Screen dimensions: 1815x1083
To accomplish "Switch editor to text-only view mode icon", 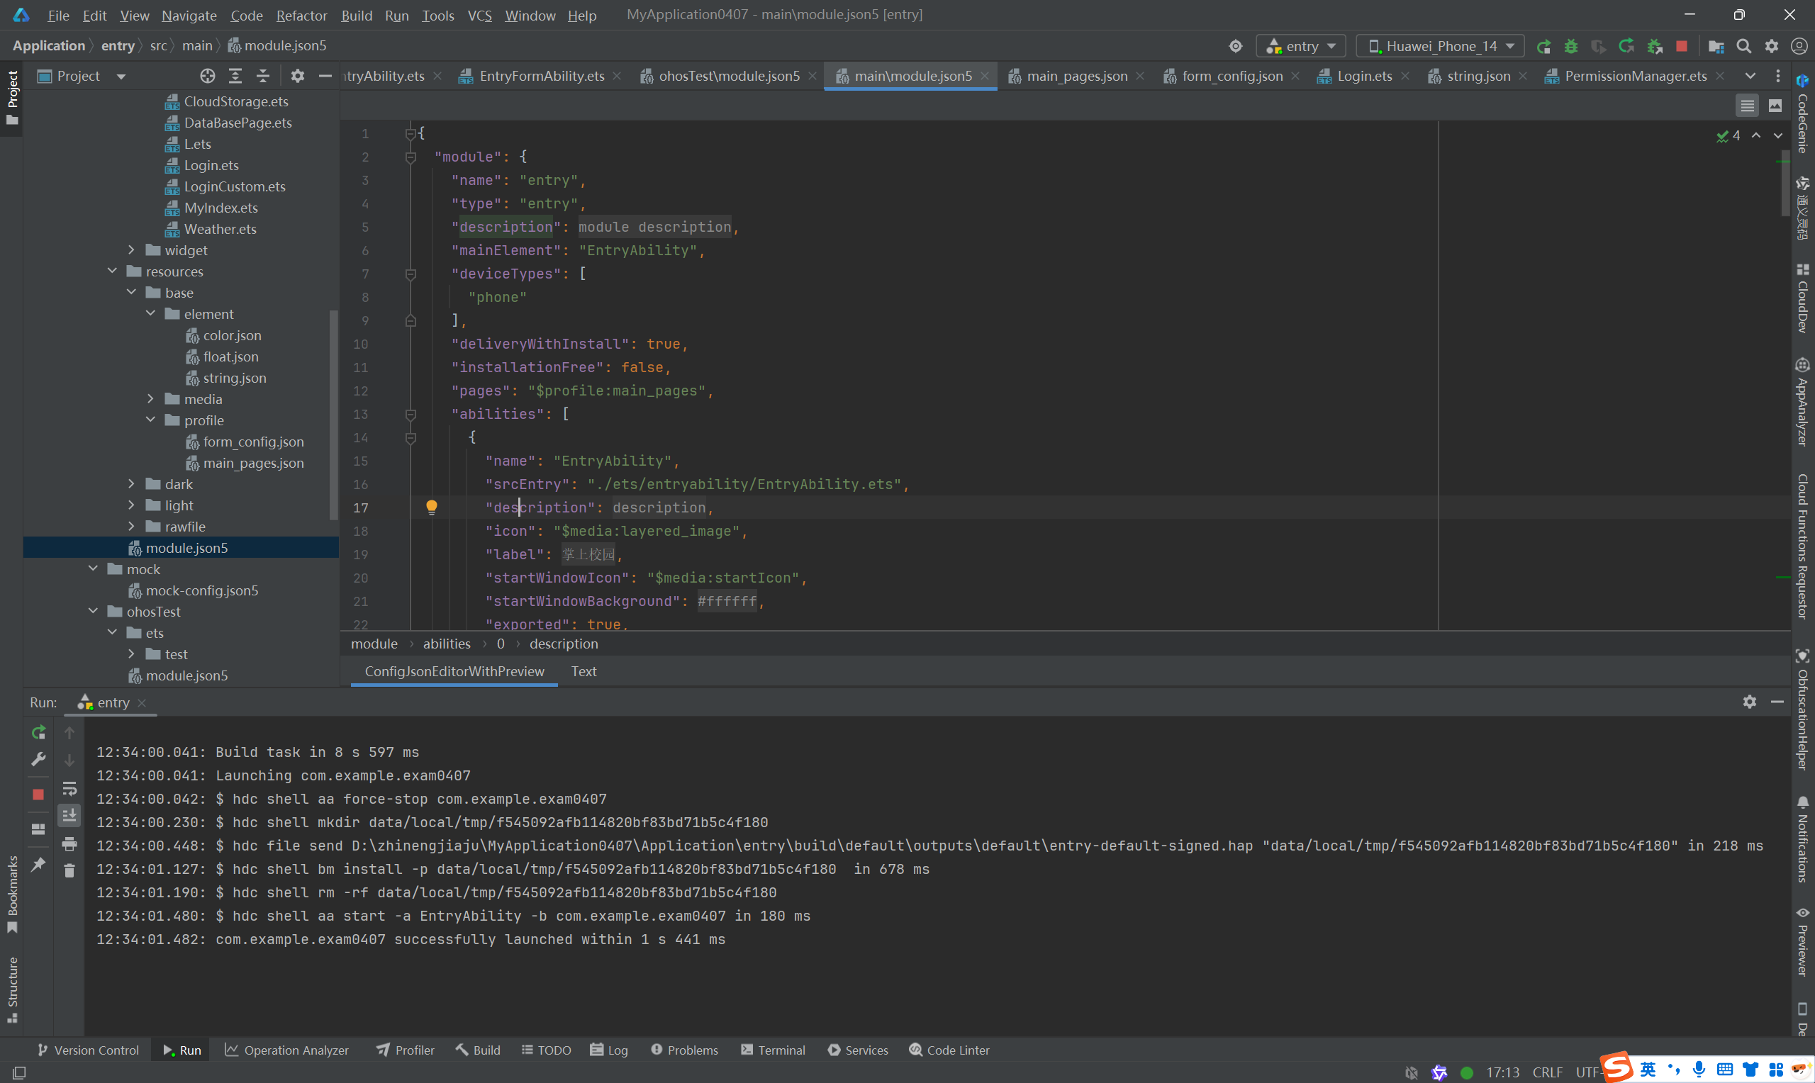I will coord(1746,106).
